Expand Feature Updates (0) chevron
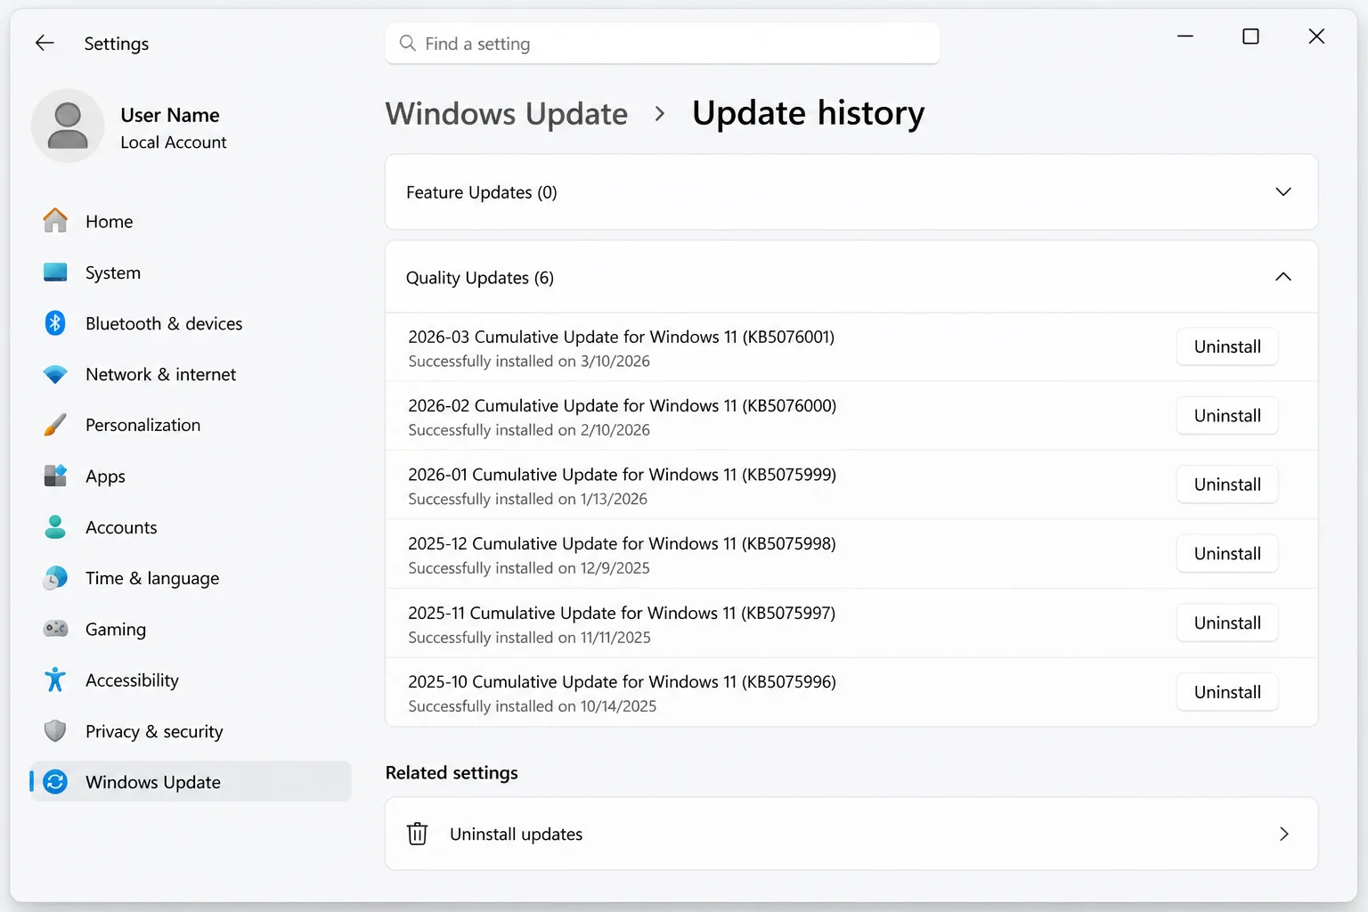The width and height of the screenshot is (1368, 912). pyautogui.click(x=1283, y=191)
